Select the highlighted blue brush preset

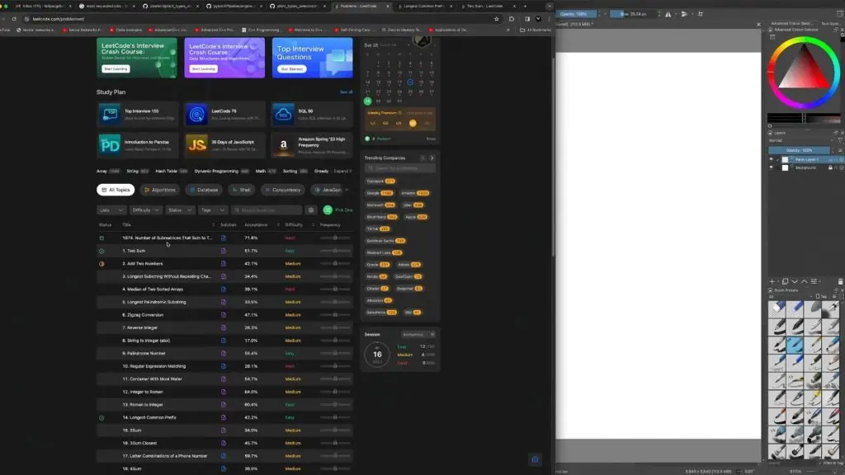[x=794, y=345]
